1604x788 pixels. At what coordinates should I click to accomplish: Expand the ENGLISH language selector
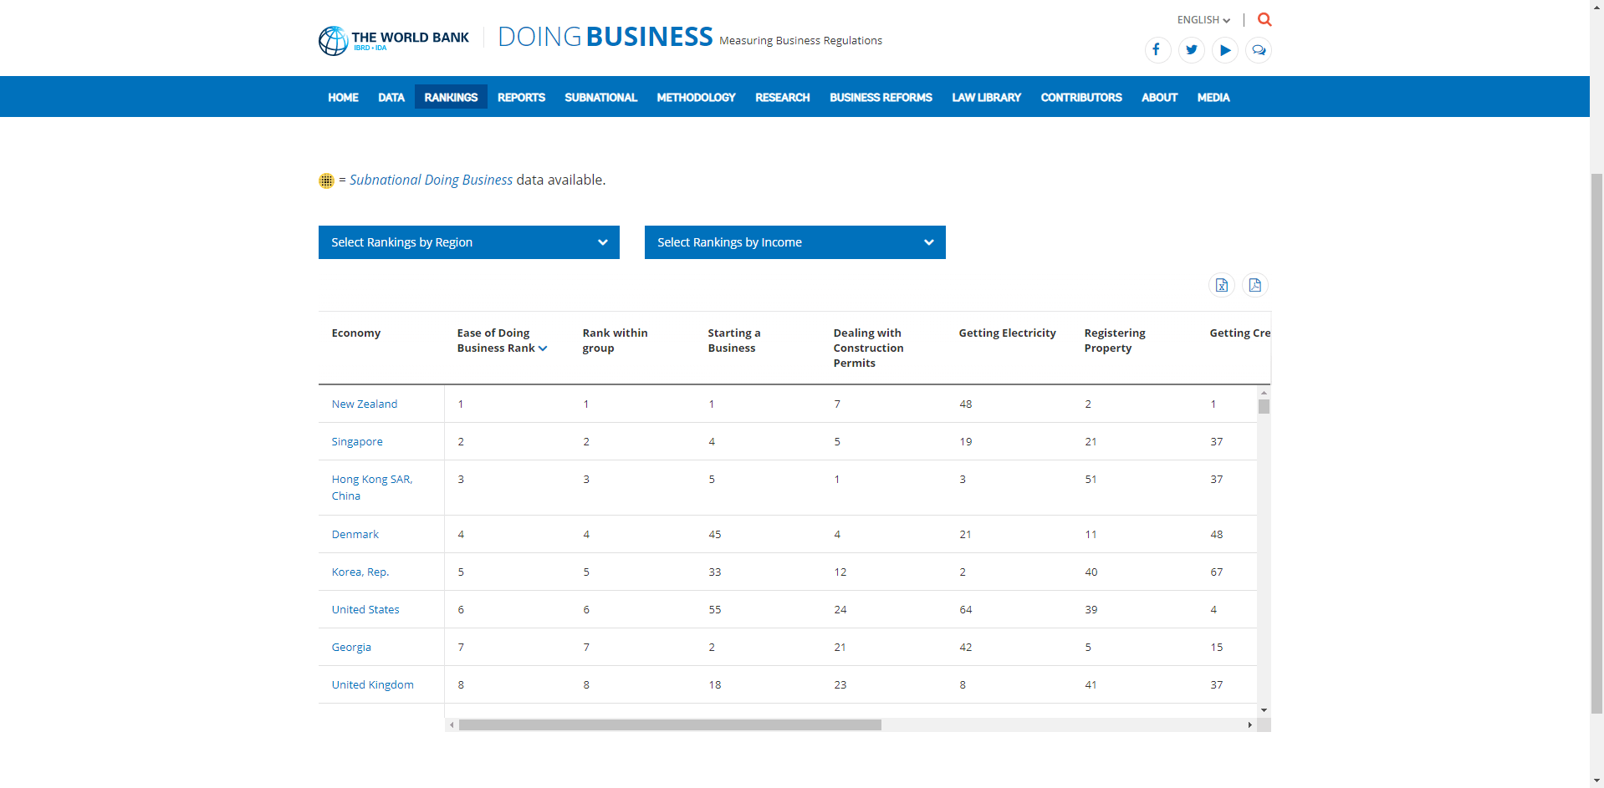pos(1203,20)
